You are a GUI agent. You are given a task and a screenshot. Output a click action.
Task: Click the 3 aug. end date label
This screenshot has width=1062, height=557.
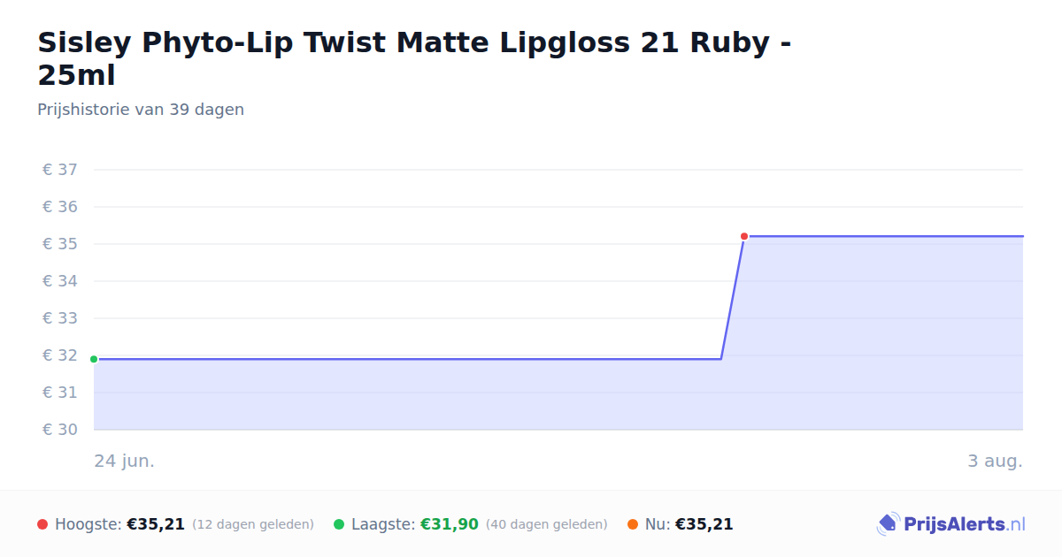tap(995, 461)
